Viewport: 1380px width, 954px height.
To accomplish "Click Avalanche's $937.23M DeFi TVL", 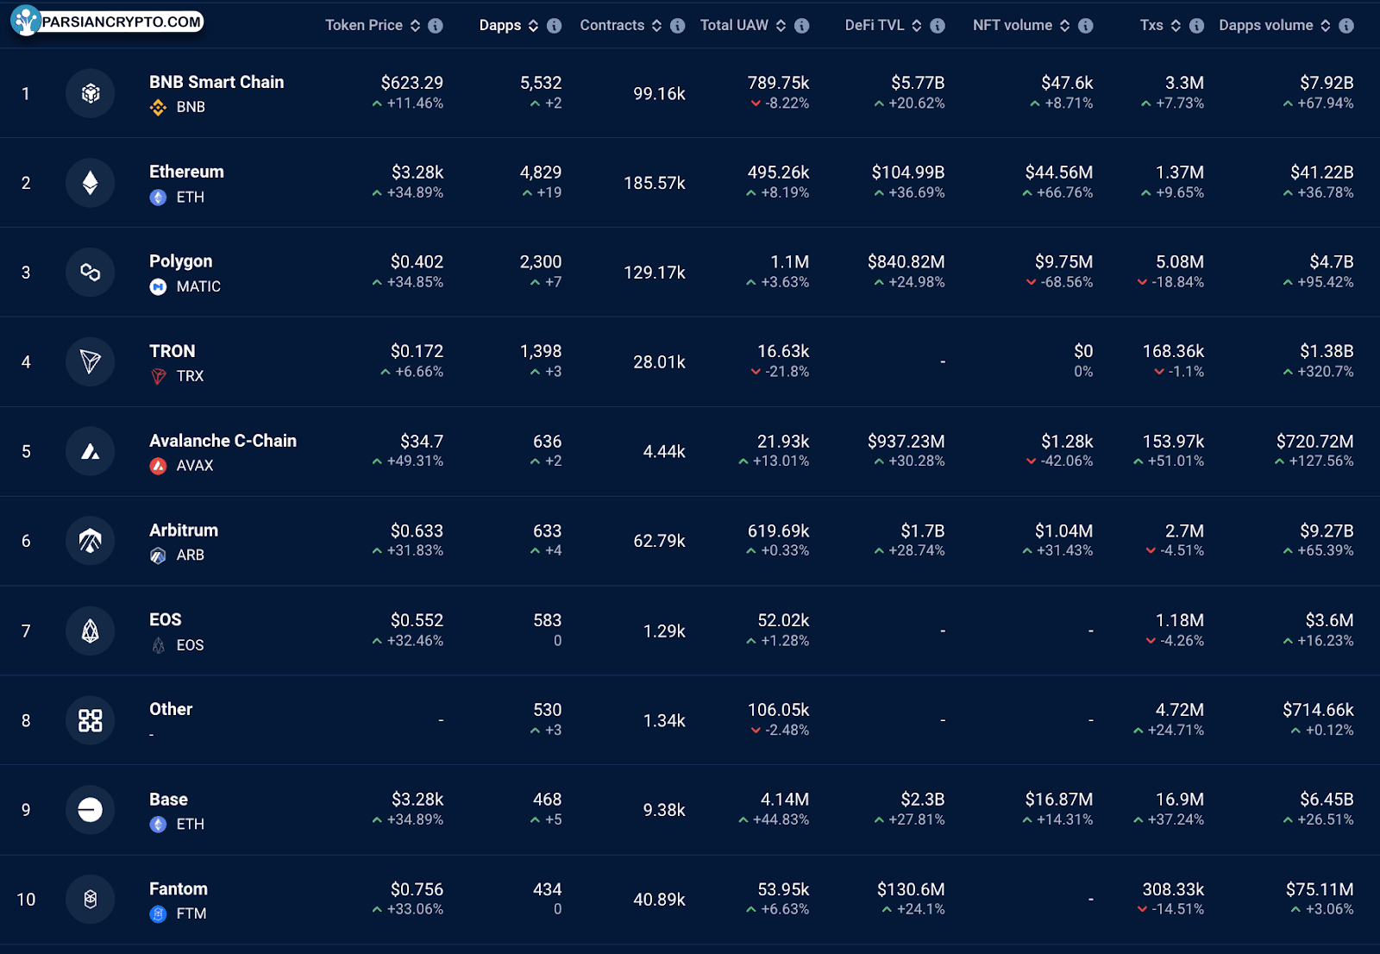I will tap(906, 441).
